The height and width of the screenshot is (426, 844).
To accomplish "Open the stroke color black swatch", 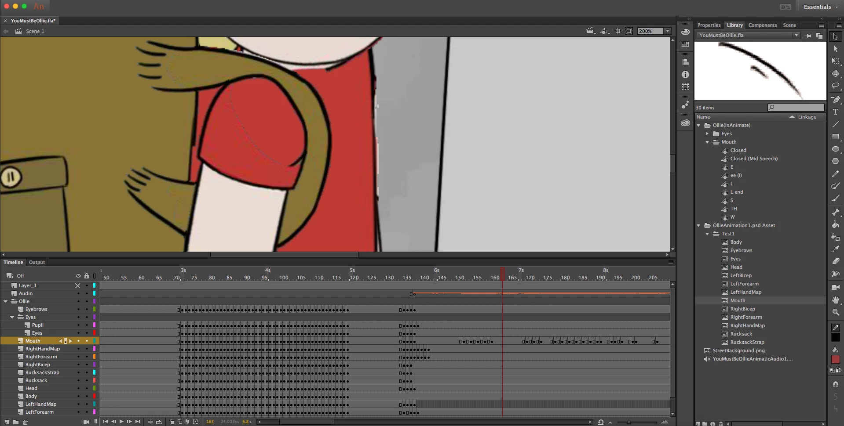I will [836, 337].
